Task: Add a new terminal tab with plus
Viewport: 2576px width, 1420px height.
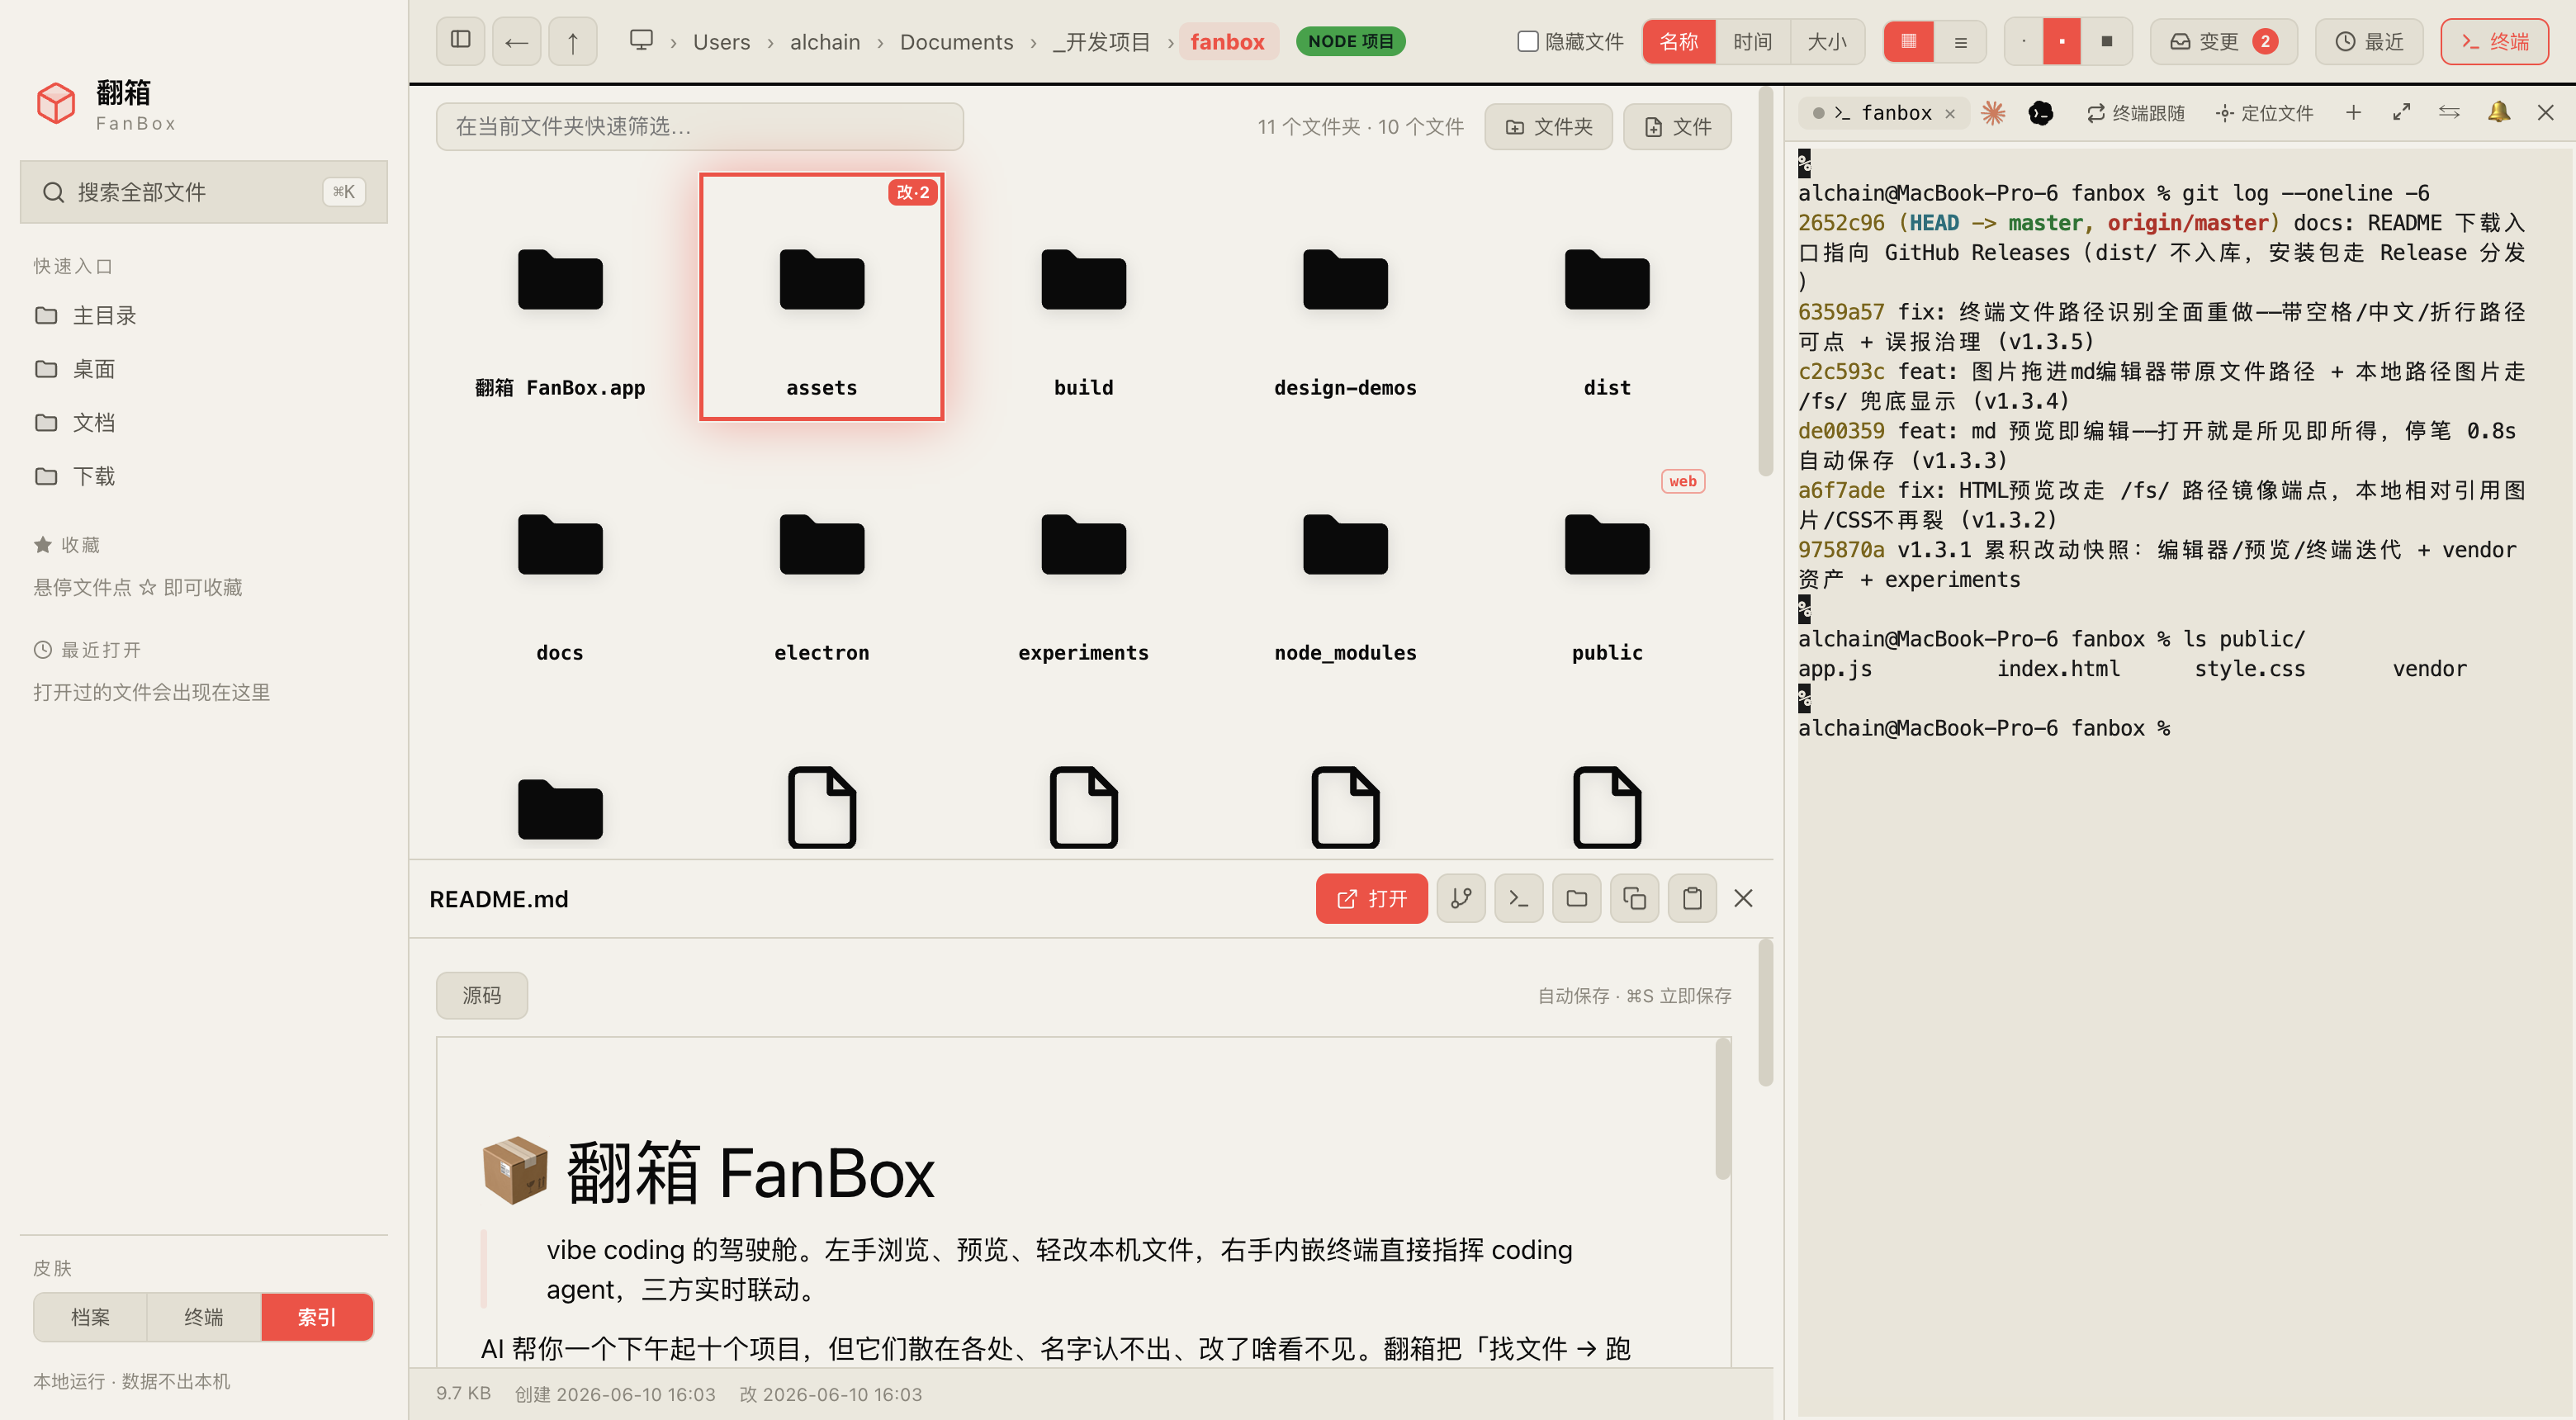Action: (2353, 112)
